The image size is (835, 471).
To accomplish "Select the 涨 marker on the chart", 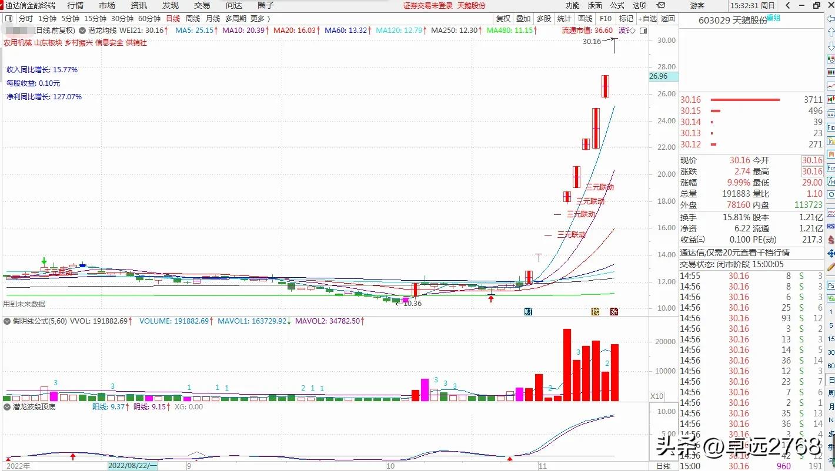I will pyautogui.click(x=614, y=311).
